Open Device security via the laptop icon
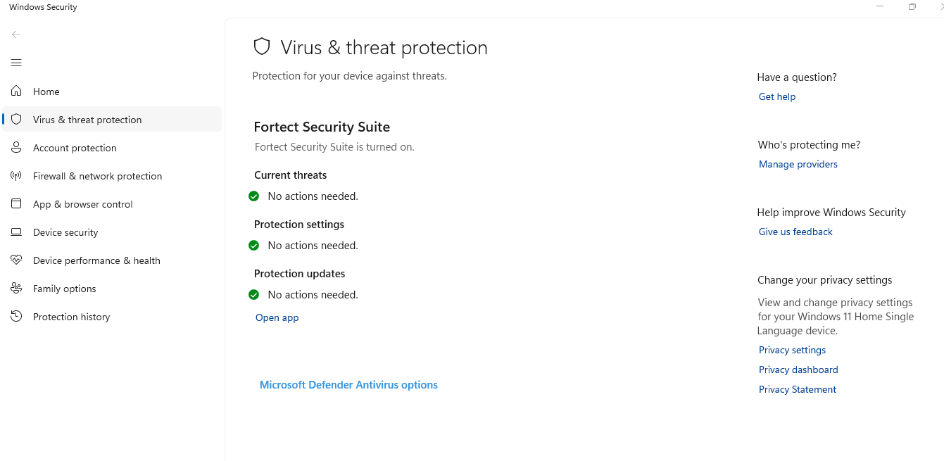This screenshot has width=944, height=461. [x=15, y=232]
